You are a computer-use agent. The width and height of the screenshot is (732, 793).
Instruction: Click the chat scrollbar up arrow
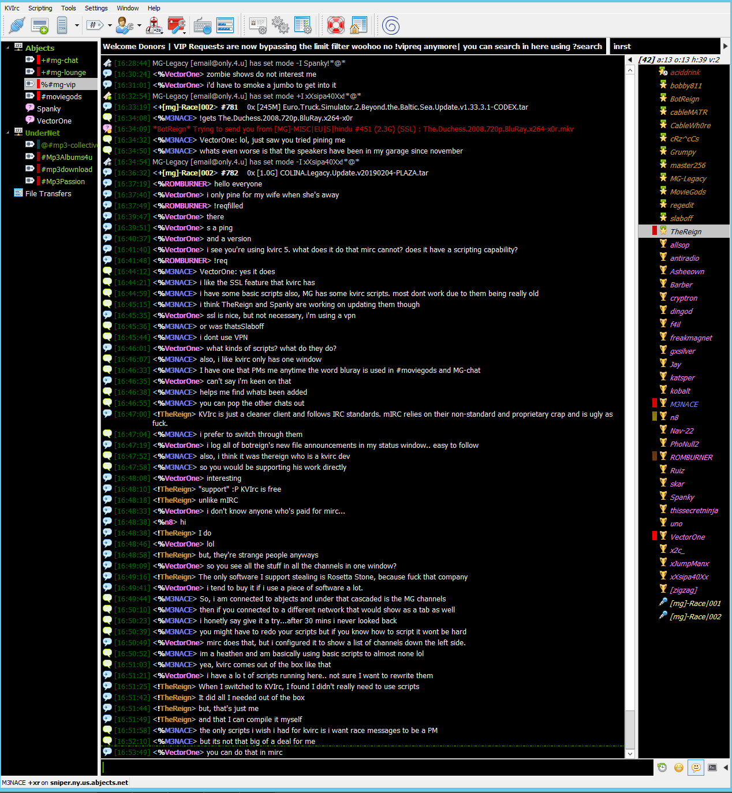(630, 70)
